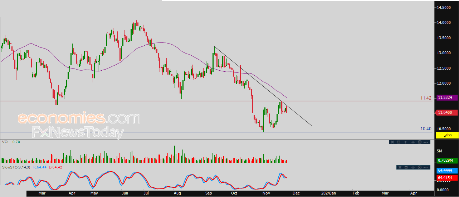
Task: Click the VOL indicator label
Action: click(x=6, y=142)
